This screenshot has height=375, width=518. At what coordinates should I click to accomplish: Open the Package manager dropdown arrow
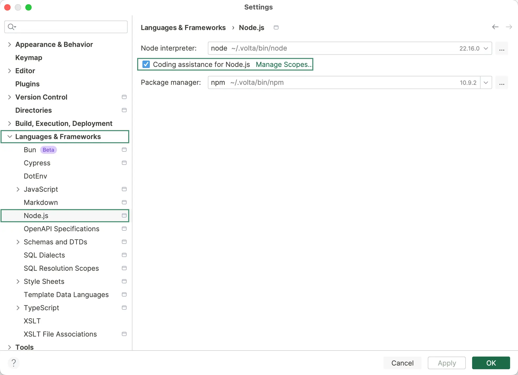pos(486,82)
